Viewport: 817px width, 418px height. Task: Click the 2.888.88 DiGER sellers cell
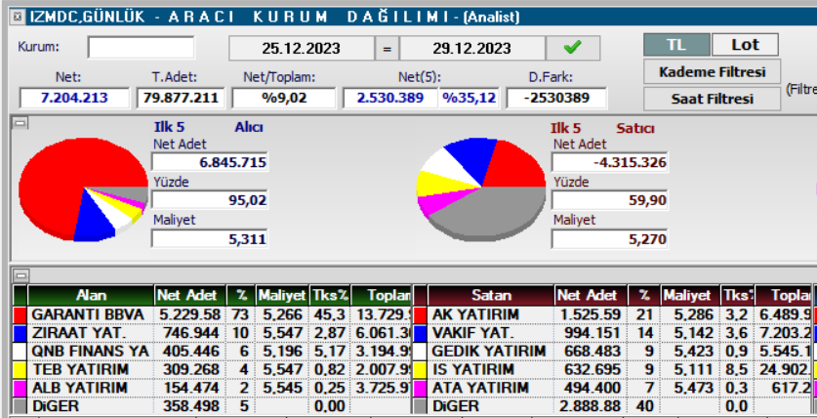pos(591,406)
